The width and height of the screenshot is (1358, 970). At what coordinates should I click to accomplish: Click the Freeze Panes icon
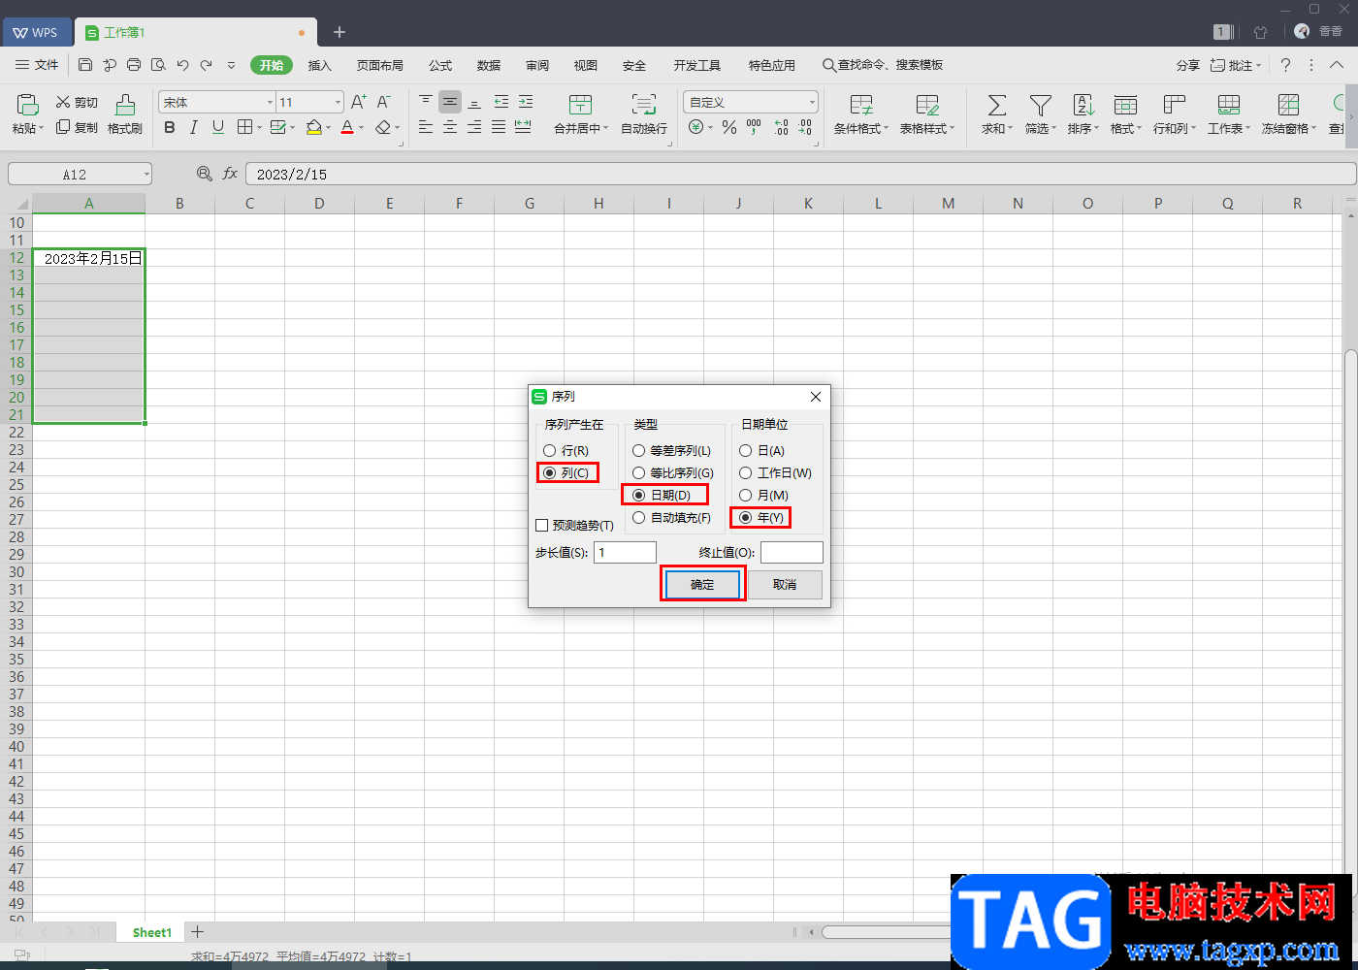click(x=1288, y=105)
